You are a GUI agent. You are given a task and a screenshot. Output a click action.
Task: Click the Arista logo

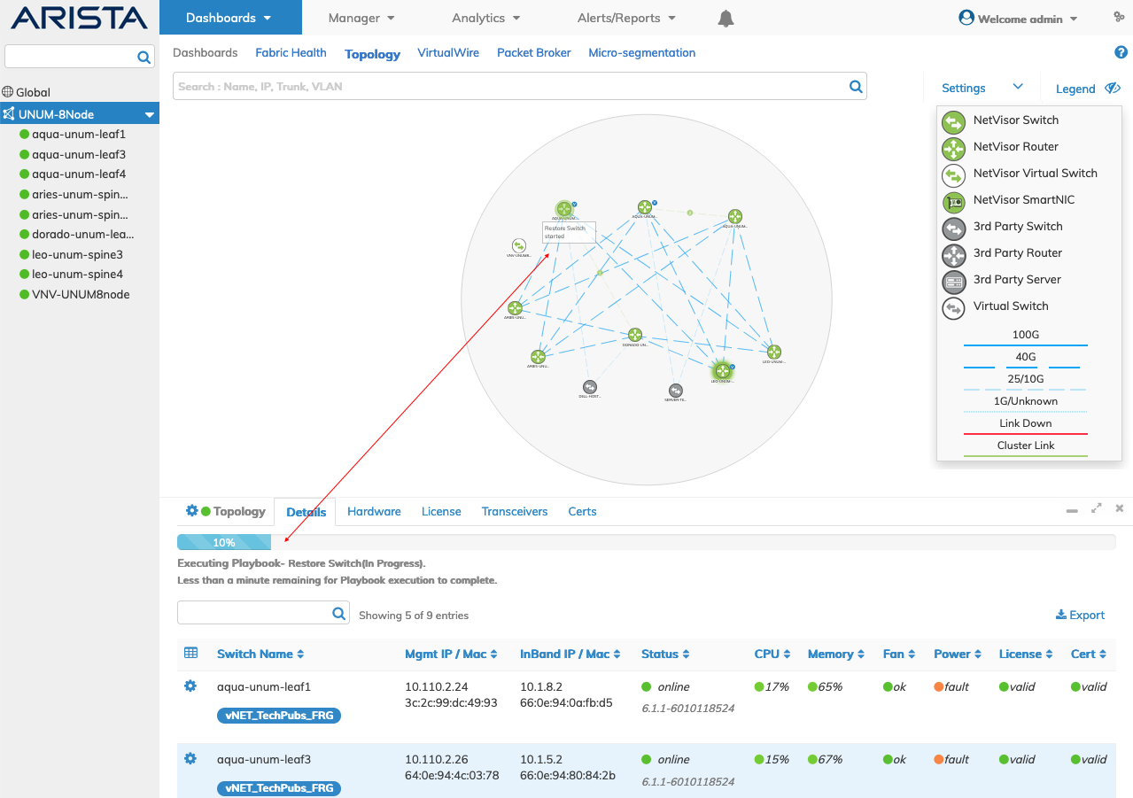80,18
